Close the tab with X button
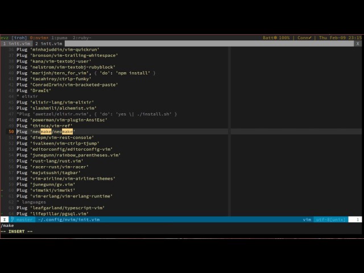Image resolution: width=364 pixels, height=273 pixels. [x=358, y=44]
